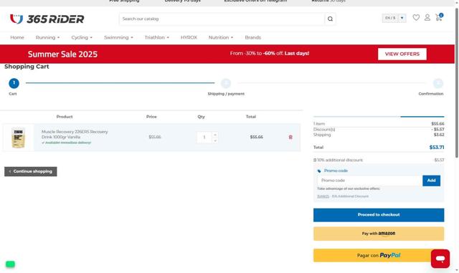Open the user account icon
459x273 pixels.
pos(427,18)
